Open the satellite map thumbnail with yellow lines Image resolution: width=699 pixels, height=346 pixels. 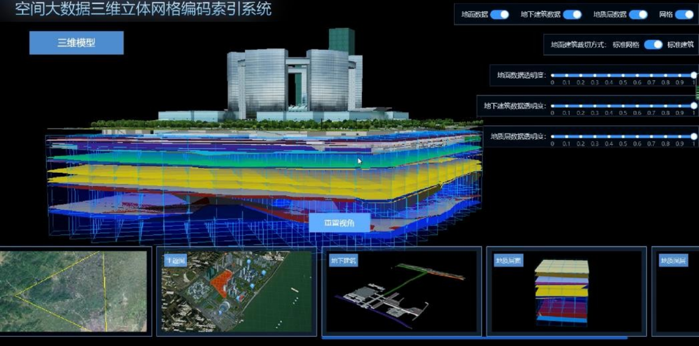click(74, 291)
